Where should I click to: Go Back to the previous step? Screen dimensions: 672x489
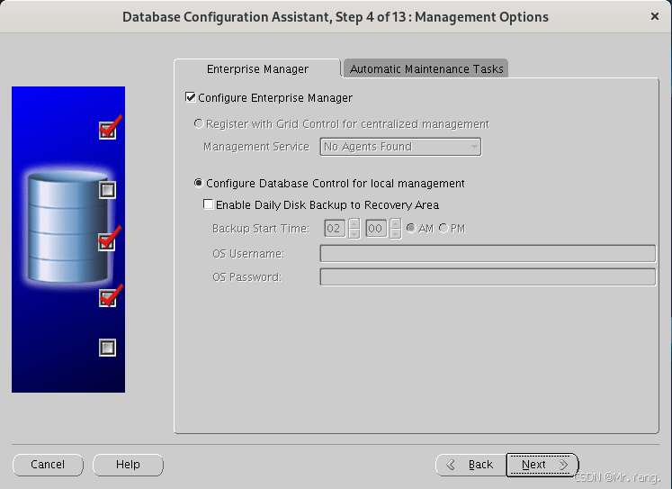coord(470,465)
